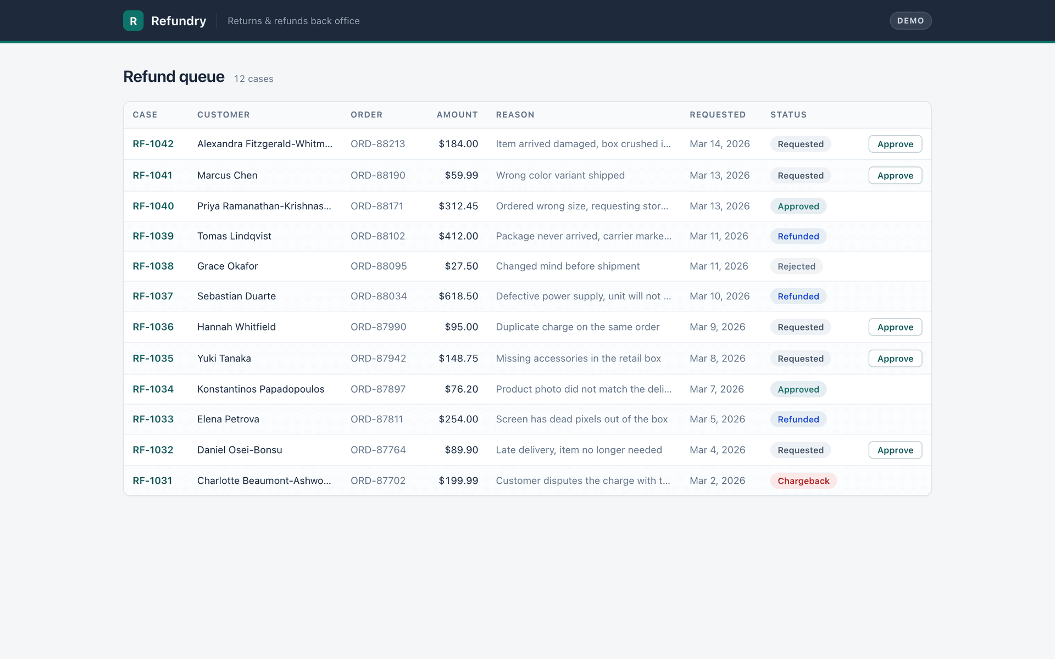Click order number ORD-88190
This screenshot has width=1055, height=659.
pos(378,175)
